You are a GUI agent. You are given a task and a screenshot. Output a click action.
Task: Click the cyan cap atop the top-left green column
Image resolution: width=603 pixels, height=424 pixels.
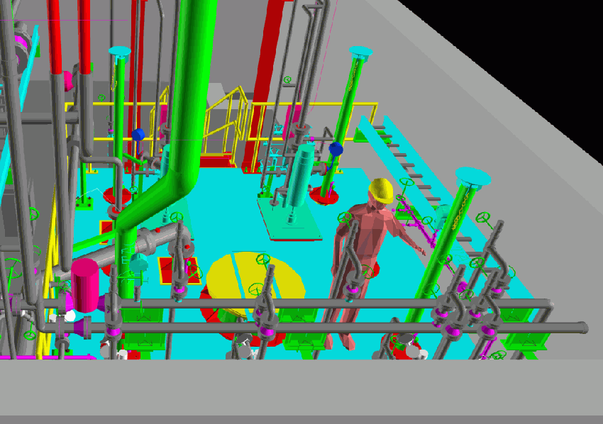(x=120, y=51)
